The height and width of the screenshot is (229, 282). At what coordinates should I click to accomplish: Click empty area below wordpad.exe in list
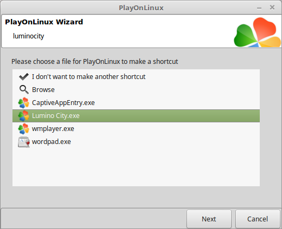pyautogui.click(x=136, y=167)
